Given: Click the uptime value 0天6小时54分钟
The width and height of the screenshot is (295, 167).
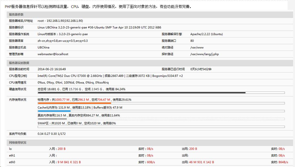Looking at the screenshot, I should (201, 69).
